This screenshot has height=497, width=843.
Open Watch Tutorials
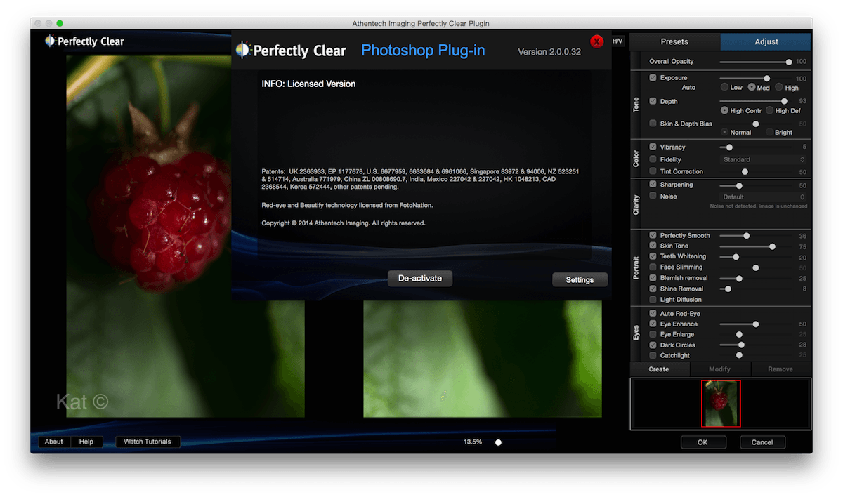[x=148, y=442]
